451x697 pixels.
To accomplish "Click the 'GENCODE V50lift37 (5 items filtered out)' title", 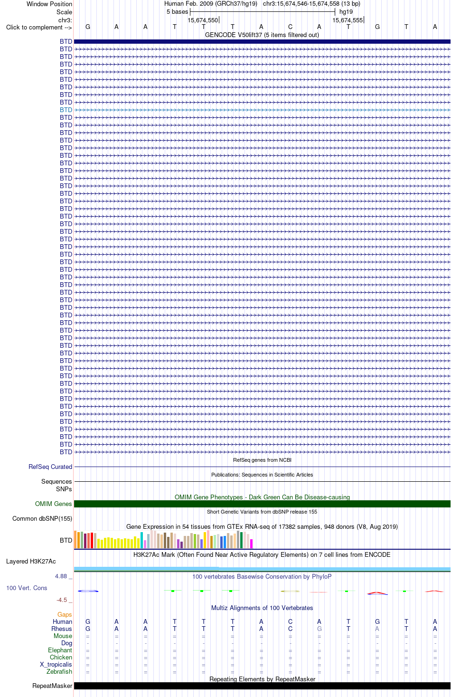I will (262, 35).
